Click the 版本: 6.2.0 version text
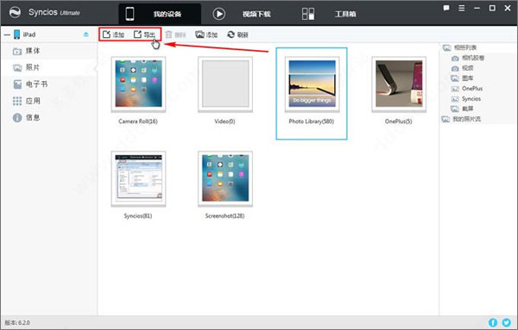 (17, 322)
